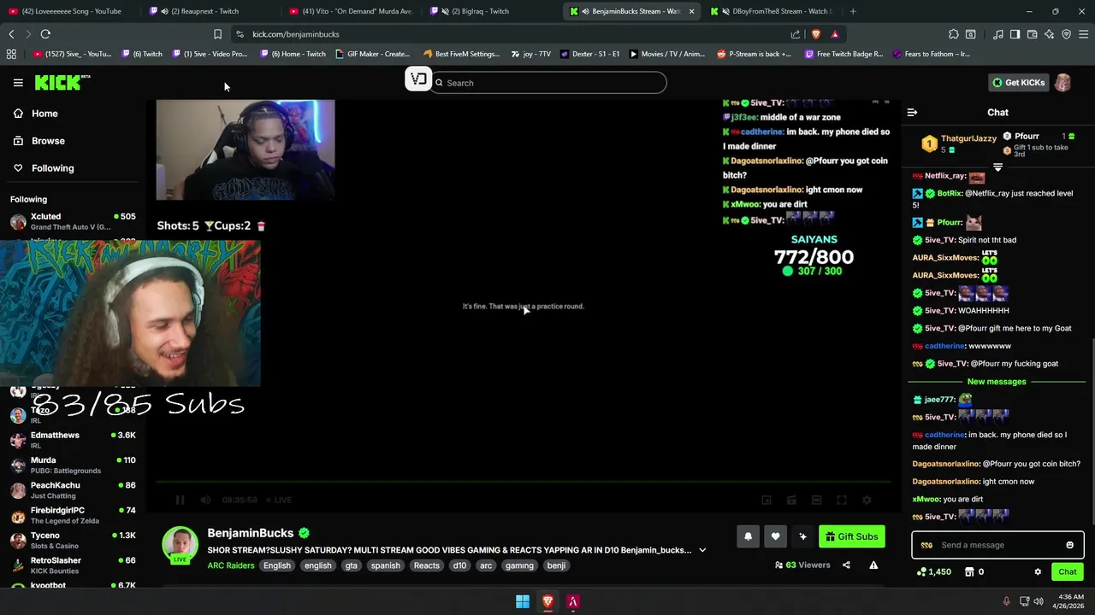Image resolution: width=1095 pixels, height=615 pixels.
Task: Open the browser extensions puzzle icon
Action: (x=953, y=34)
